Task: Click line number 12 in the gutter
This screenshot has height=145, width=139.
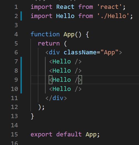Action: (x=14, y=107)
